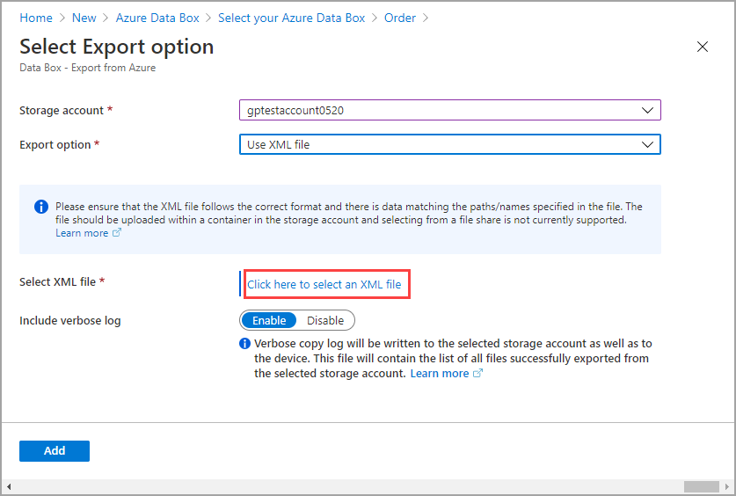Go to Home breadcrumb
Image resolution: width=736 pixels, height=496 pixels.
[x=36, y=18]
